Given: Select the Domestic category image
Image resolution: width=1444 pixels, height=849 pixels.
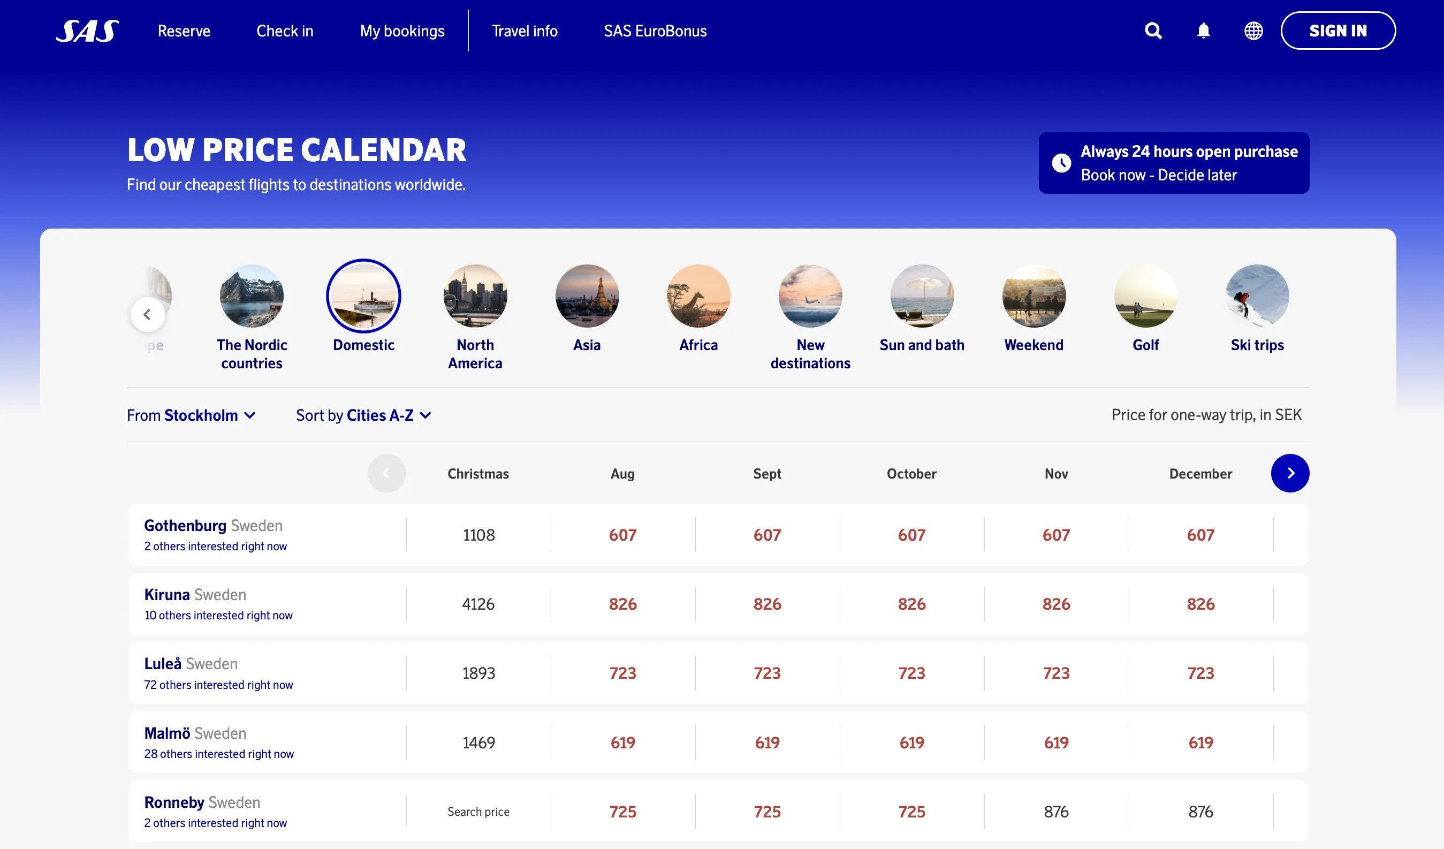Looking at the screenshot, I should pyautogui.click(x=363, y=296).
